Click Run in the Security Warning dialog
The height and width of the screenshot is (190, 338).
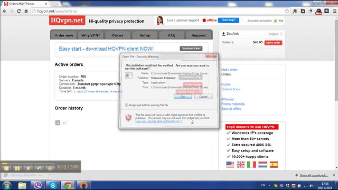click(x=183, y=97)
